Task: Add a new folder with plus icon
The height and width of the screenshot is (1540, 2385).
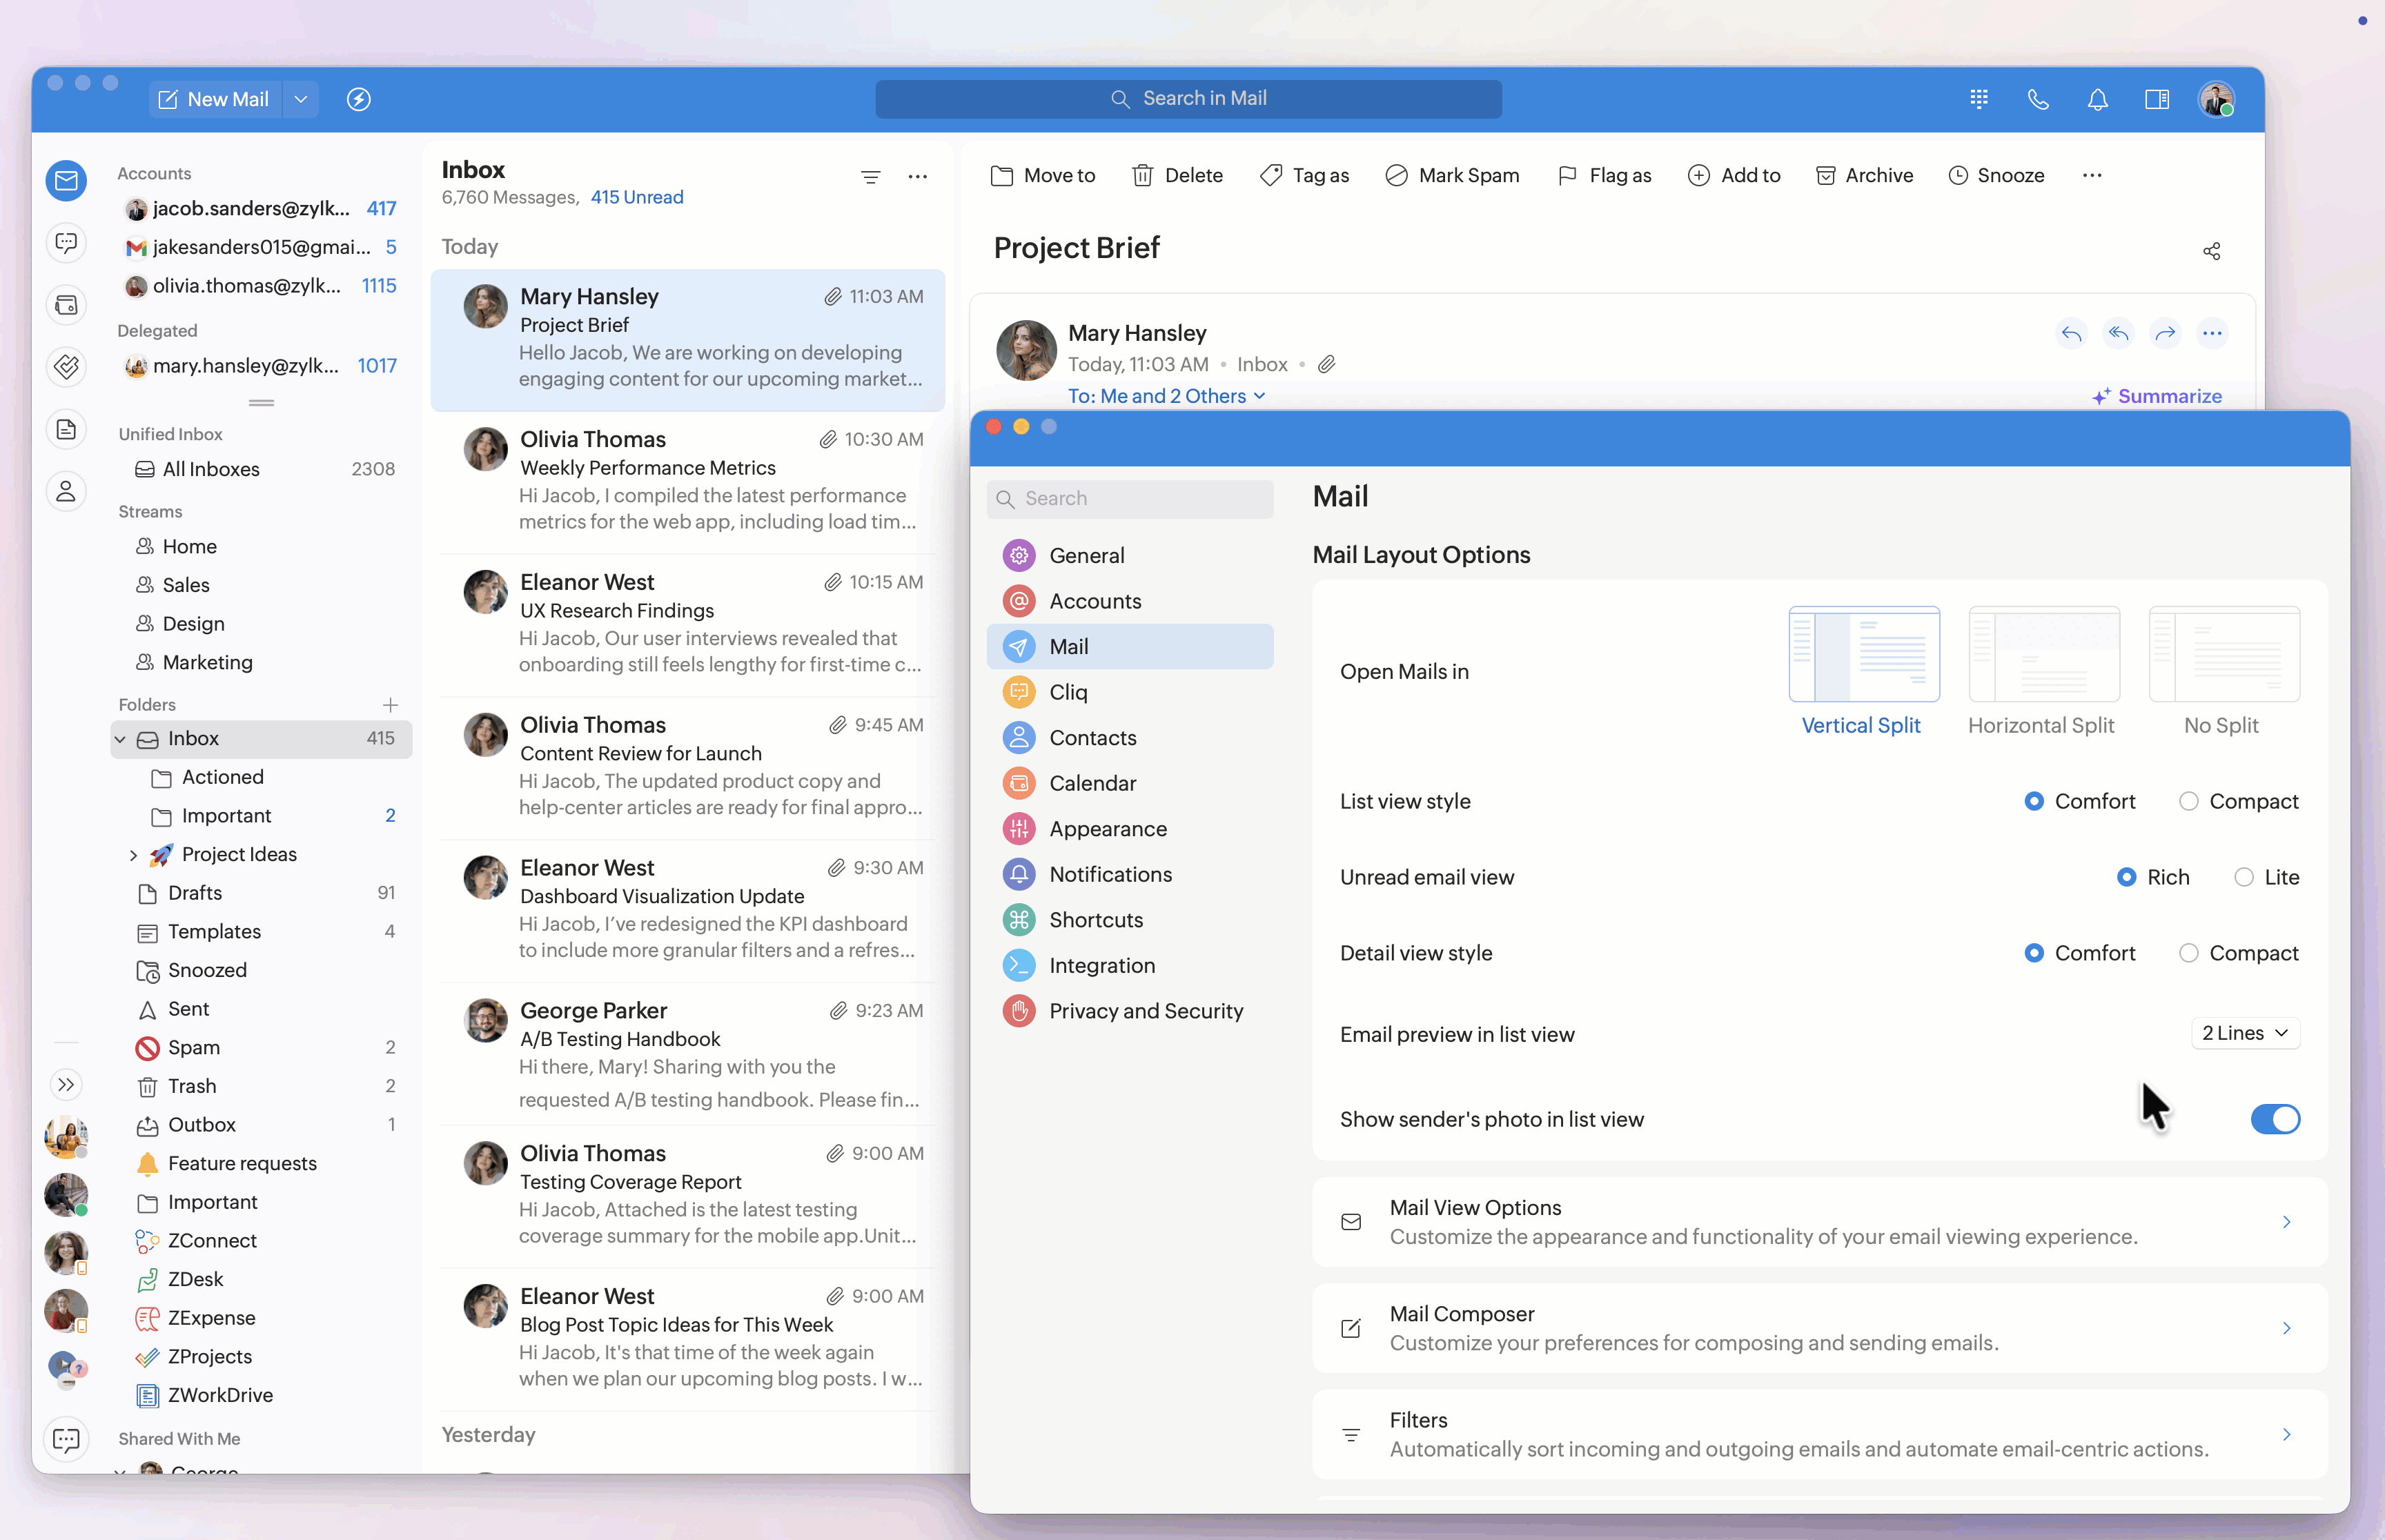Action: 390,705
